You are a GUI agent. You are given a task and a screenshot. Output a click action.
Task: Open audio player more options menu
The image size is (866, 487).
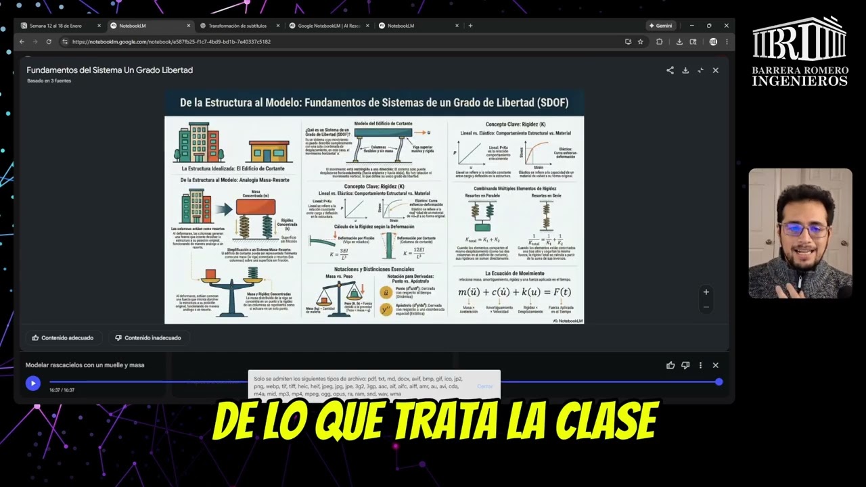700,365
